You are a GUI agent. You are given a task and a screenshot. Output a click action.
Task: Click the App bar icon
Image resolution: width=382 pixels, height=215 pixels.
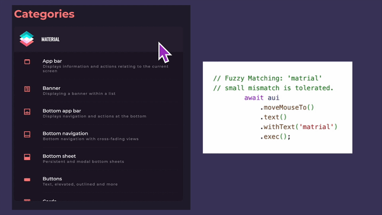[x=27, y=62]
